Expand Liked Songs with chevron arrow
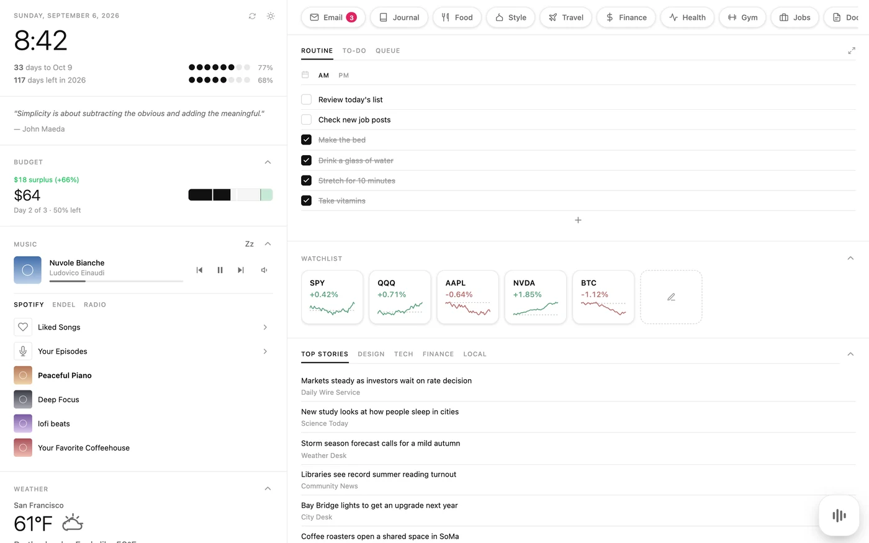This screenshot has width=869, height=543. pos(265,327)
